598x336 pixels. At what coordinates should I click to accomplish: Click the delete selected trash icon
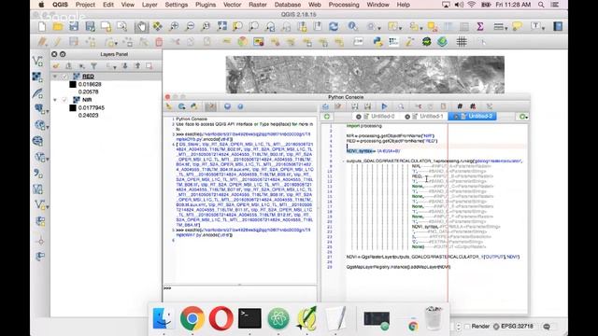(159, 41)
